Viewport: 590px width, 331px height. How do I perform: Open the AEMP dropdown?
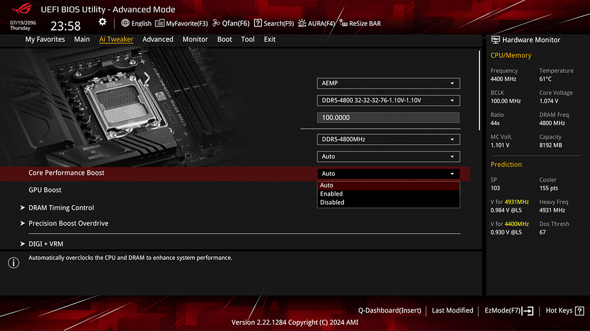(388, 83)
